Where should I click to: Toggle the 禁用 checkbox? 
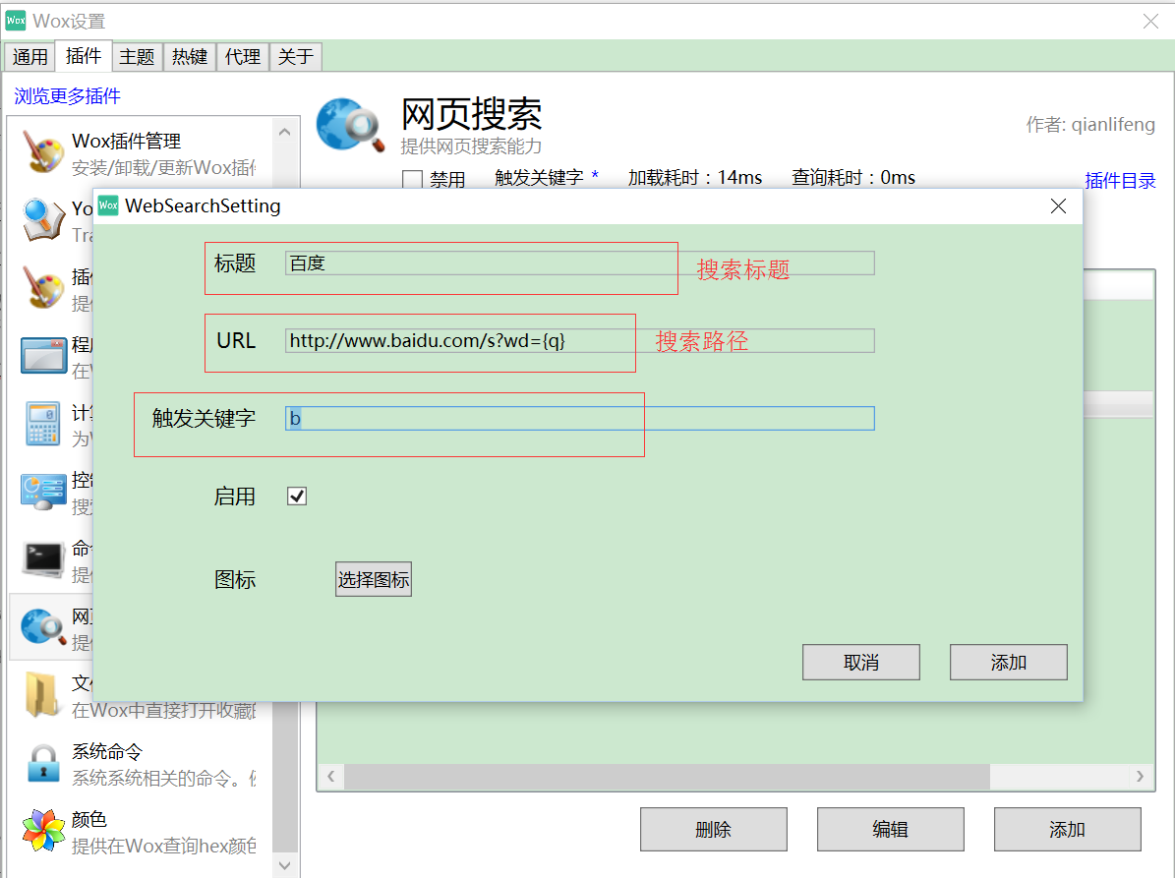412,180
